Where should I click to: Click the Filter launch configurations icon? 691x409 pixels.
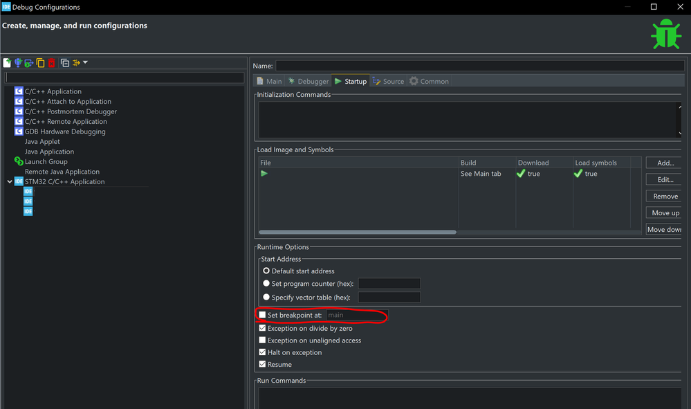coord(76,63)
